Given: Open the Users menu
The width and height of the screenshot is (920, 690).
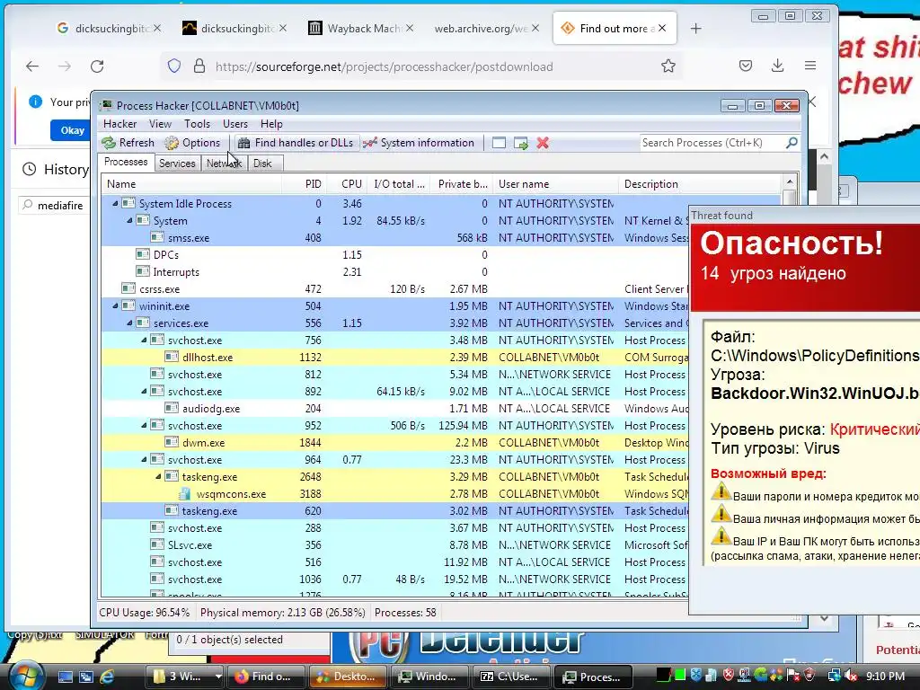Looking at the screenshot, I should (235, 124).
